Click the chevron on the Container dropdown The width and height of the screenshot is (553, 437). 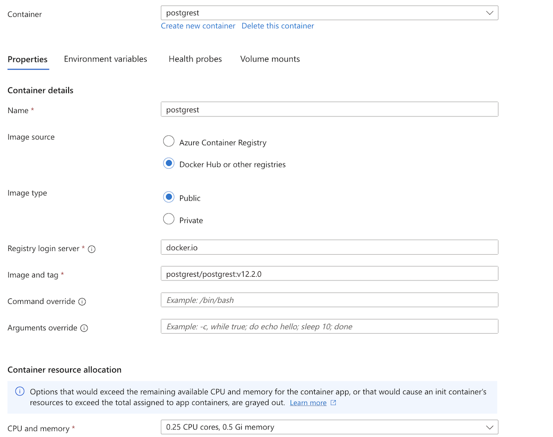tap(490, 13)
